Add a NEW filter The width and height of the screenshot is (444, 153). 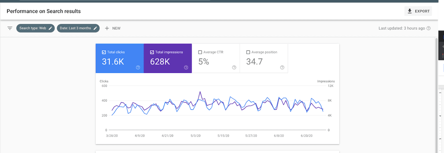pyautogui.click(x=113, y=28)
